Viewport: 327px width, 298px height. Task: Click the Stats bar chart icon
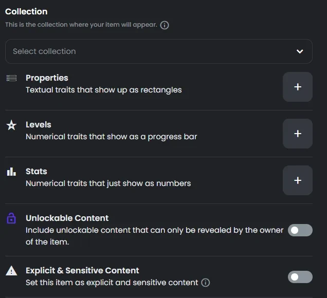click(x=11, y=172)
